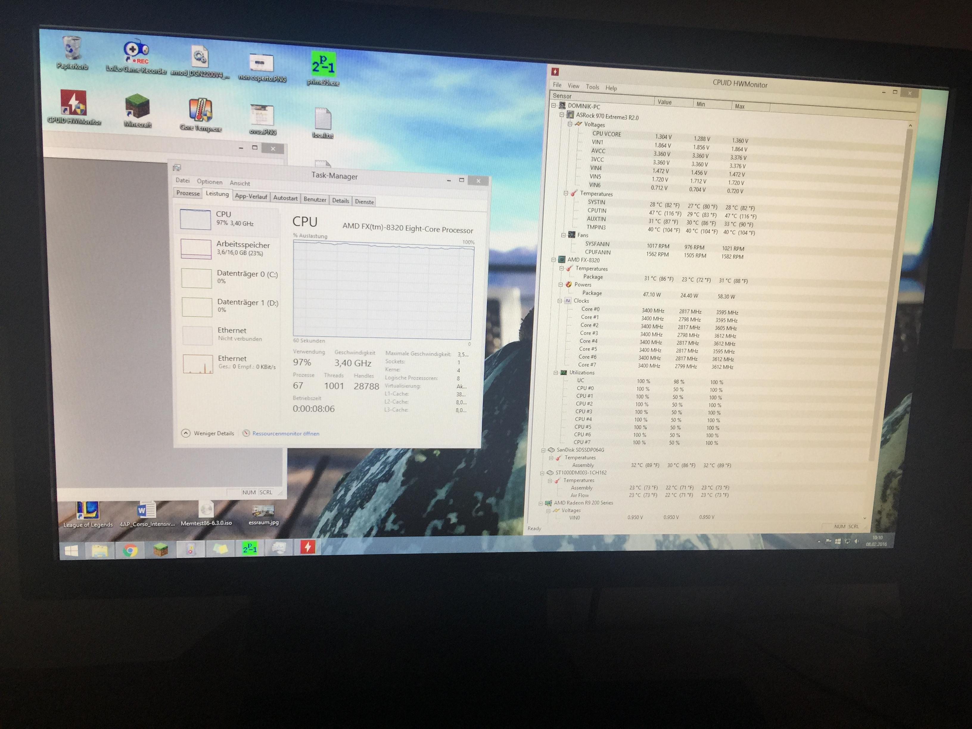Switch to the Prozesse tab
The height and width of the screenshot is (729, 972).
coord(188,193)
